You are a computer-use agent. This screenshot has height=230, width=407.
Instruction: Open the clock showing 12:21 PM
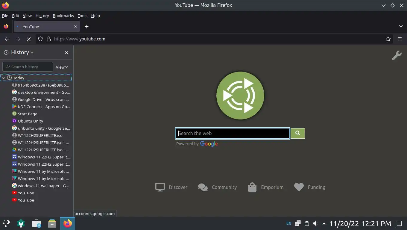tap(360, 223)
